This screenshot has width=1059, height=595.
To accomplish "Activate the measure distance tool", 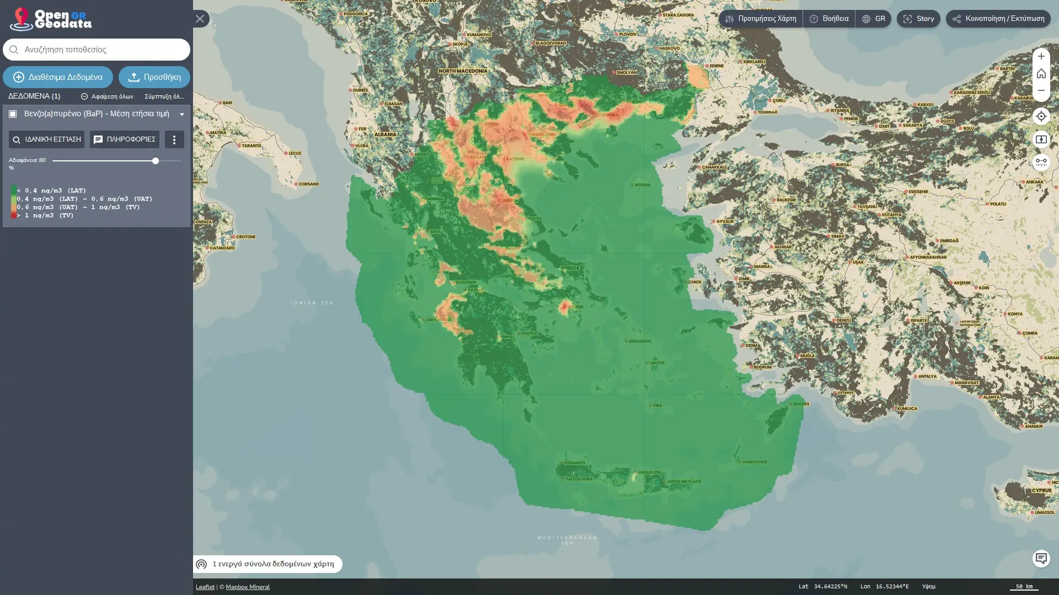I will click(1041, 163).
